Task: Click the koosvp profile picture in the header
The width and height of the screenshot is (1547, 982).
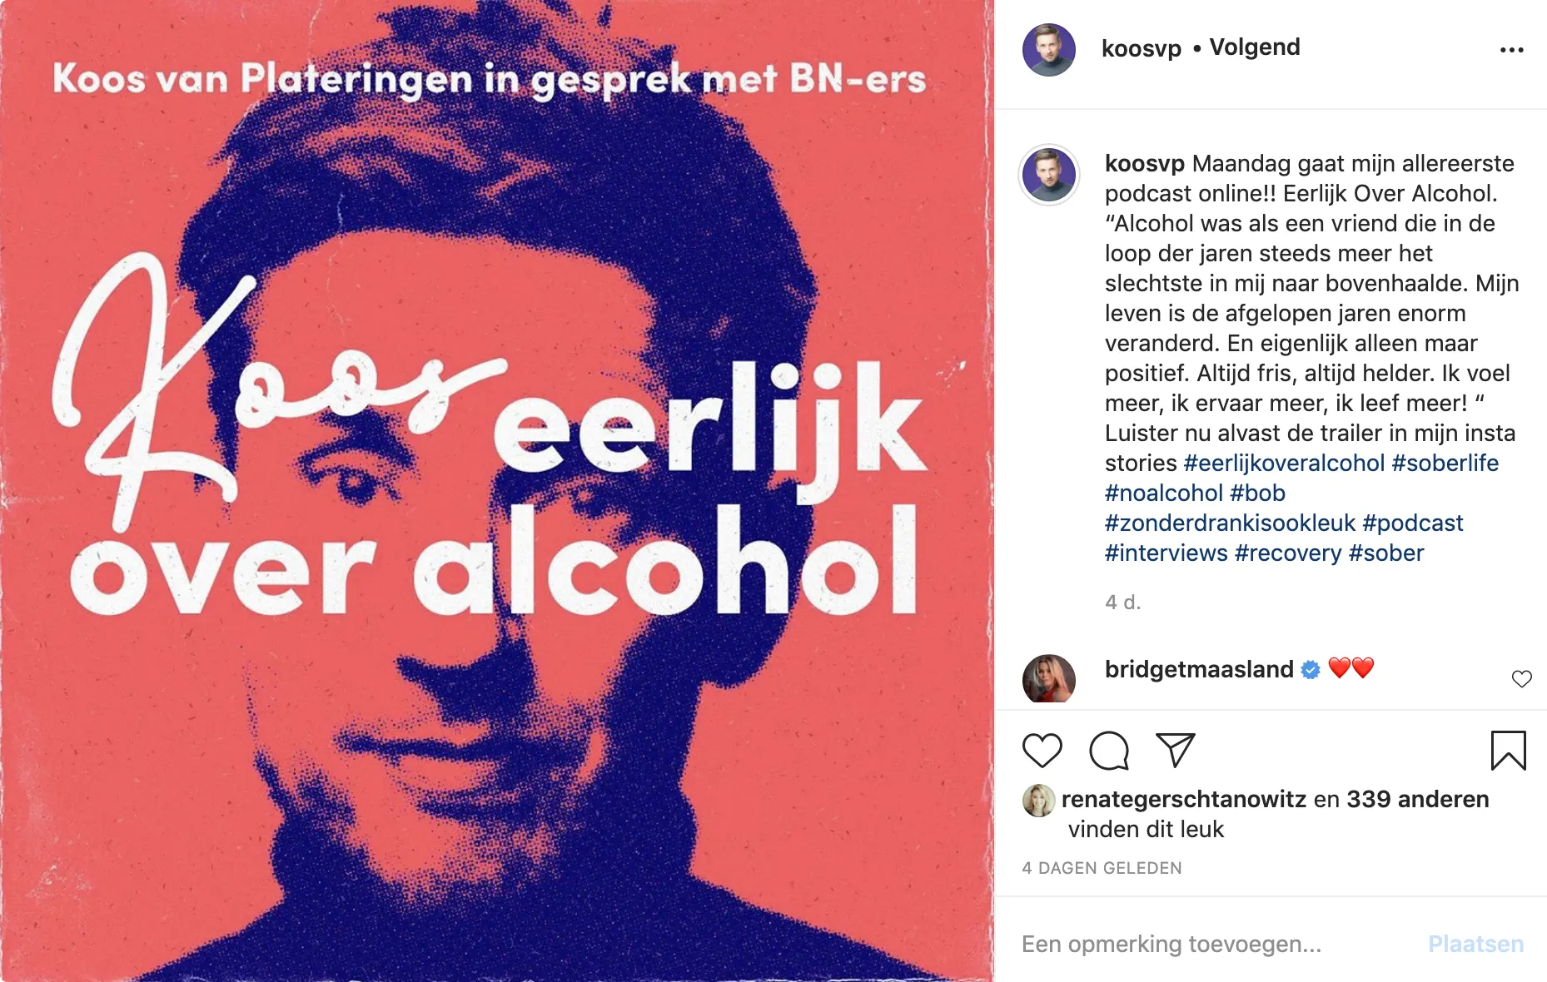Action: [1048, 50]
